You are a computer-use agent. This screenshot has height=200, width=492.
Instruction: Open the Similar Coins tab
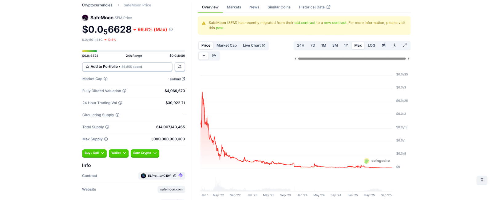(279, 7)
